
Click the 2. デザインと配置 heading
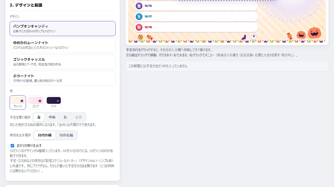coord(26,5)
